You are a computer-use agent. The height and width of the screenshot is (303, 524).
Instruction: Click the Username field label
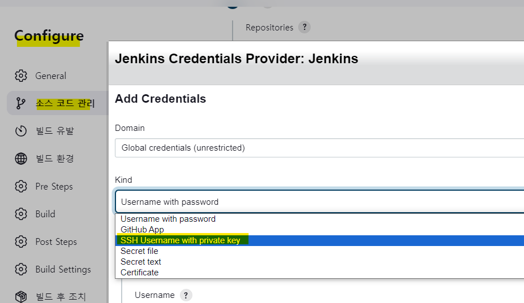(x=154, y=295)
